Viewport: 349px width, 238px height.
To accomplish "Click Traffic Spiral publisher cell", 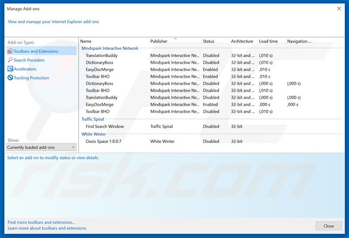I will tap(161, 126).
